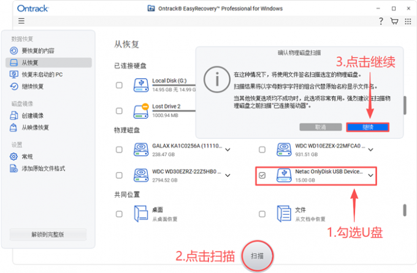417x273 pixels.
Task: Open 常规 settings
Action: (x=48, y=157)
